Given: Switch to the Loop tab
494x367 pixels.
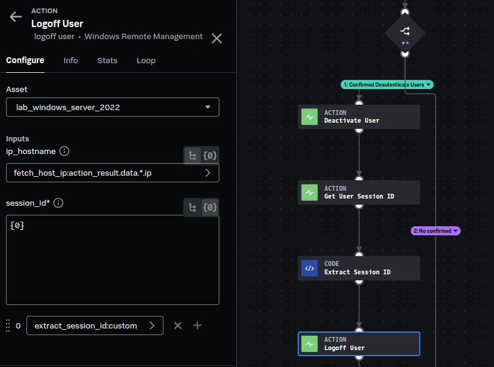Looking at the screenshot, I should coord(146,61).
